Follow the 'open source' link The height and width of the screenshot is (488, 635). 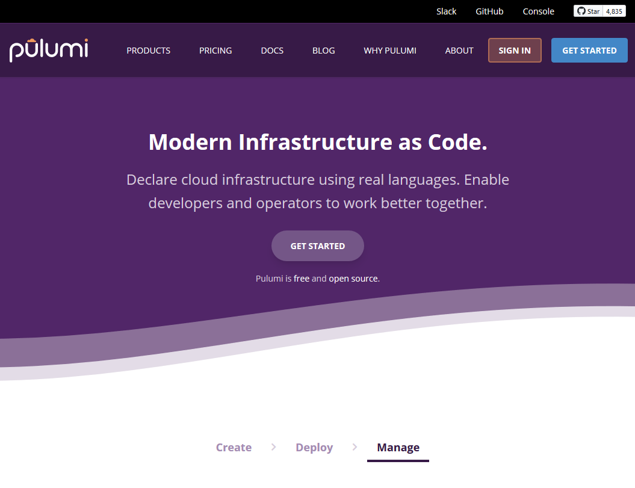[353, 279]
